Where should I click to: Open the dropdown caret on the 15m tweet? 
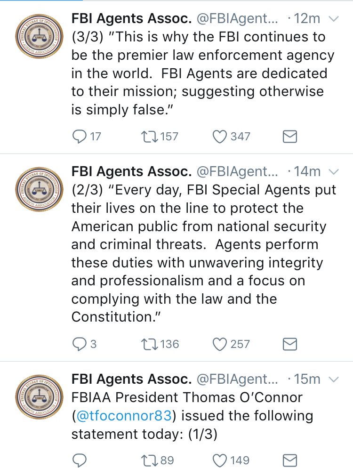click(x=333, y=379)
